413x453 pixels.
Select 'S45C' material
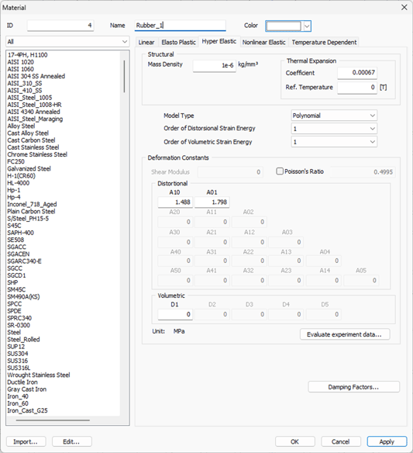14,226
